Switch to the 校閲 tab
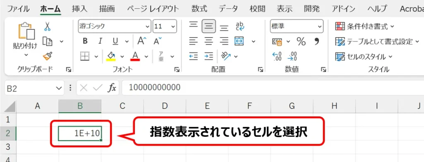Viewport: 424px width, 162px height. pyautogui.click(x=258, y=9)
